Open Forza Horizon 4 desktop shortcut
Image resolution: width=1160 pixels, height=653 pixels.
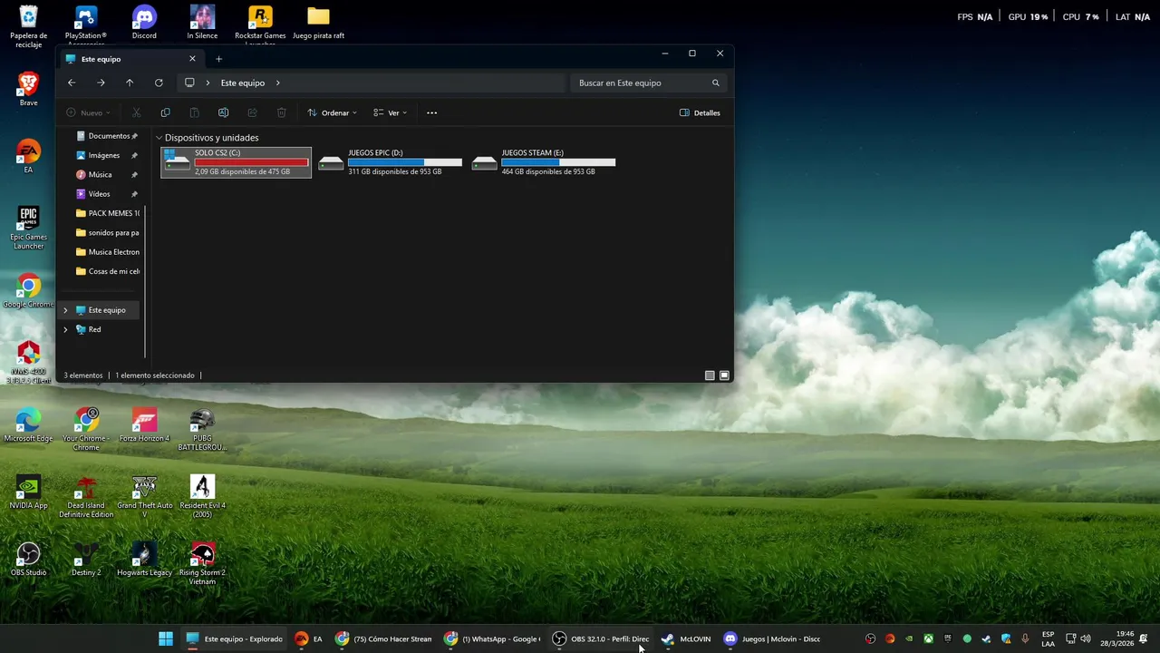click(144, 425)
